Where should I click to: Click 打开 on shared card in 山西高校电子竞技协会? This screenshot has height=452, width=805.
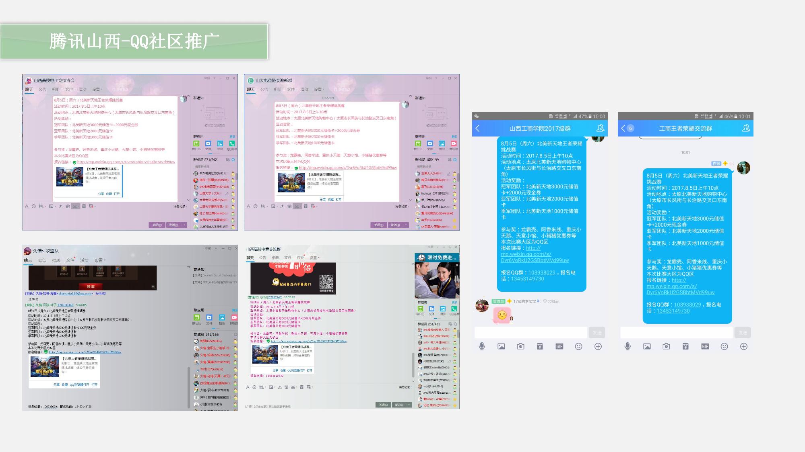pyautogui.click(x=117, y=194)
